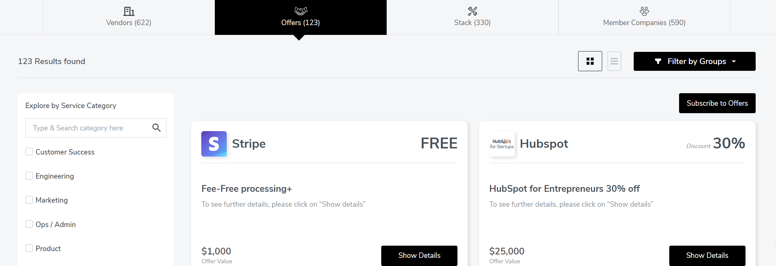Check the Customer Success category

pos(29,151)
